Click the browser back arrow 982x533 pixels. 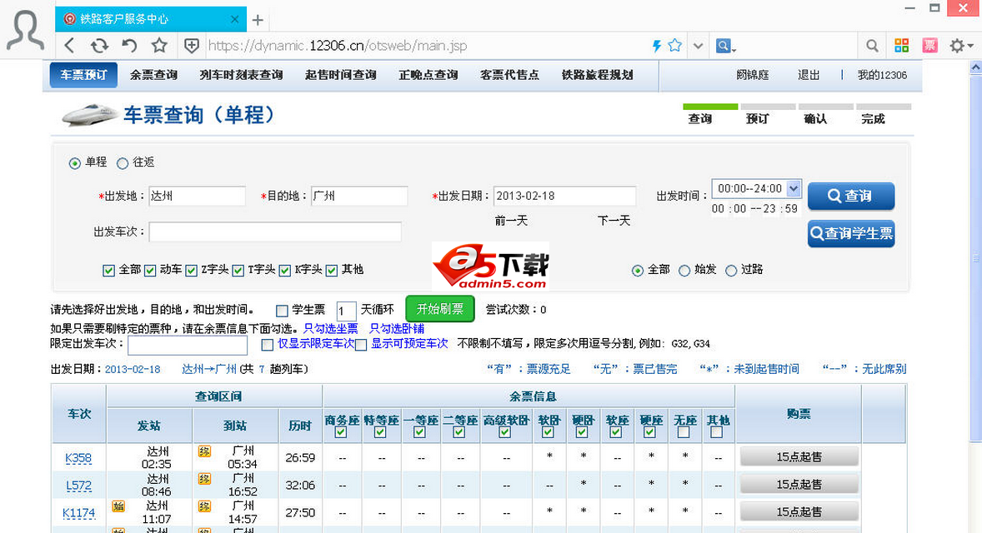pos(69,46)
